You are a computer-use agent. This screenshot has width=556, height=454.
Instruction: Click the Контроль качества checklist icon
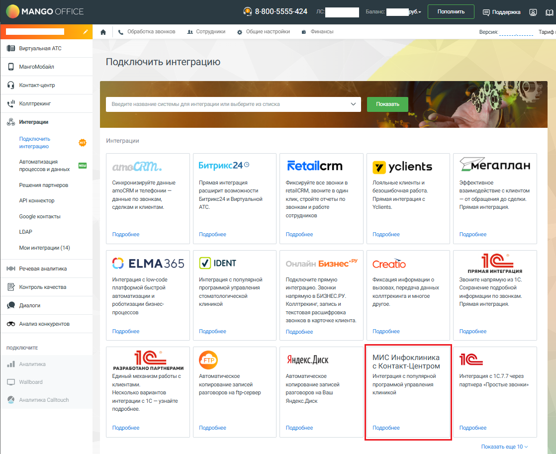11,287
